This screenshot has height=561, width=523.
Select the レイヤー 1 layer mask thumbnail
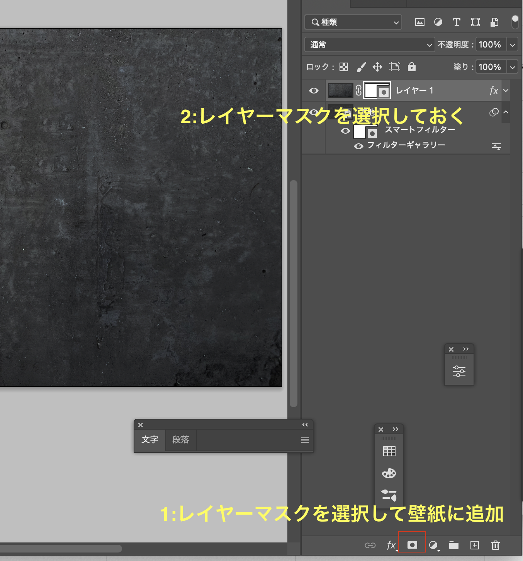377,91
